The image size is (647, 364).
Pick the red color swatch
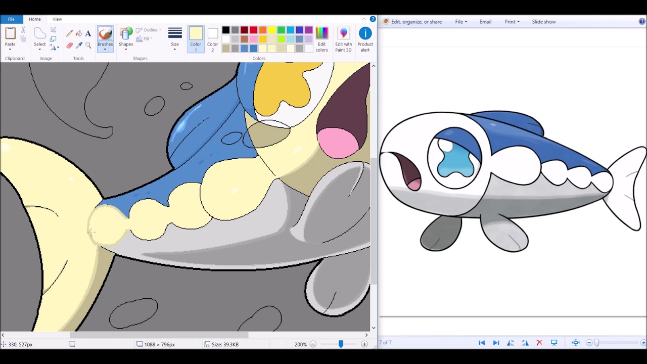(x=253, y=30)
